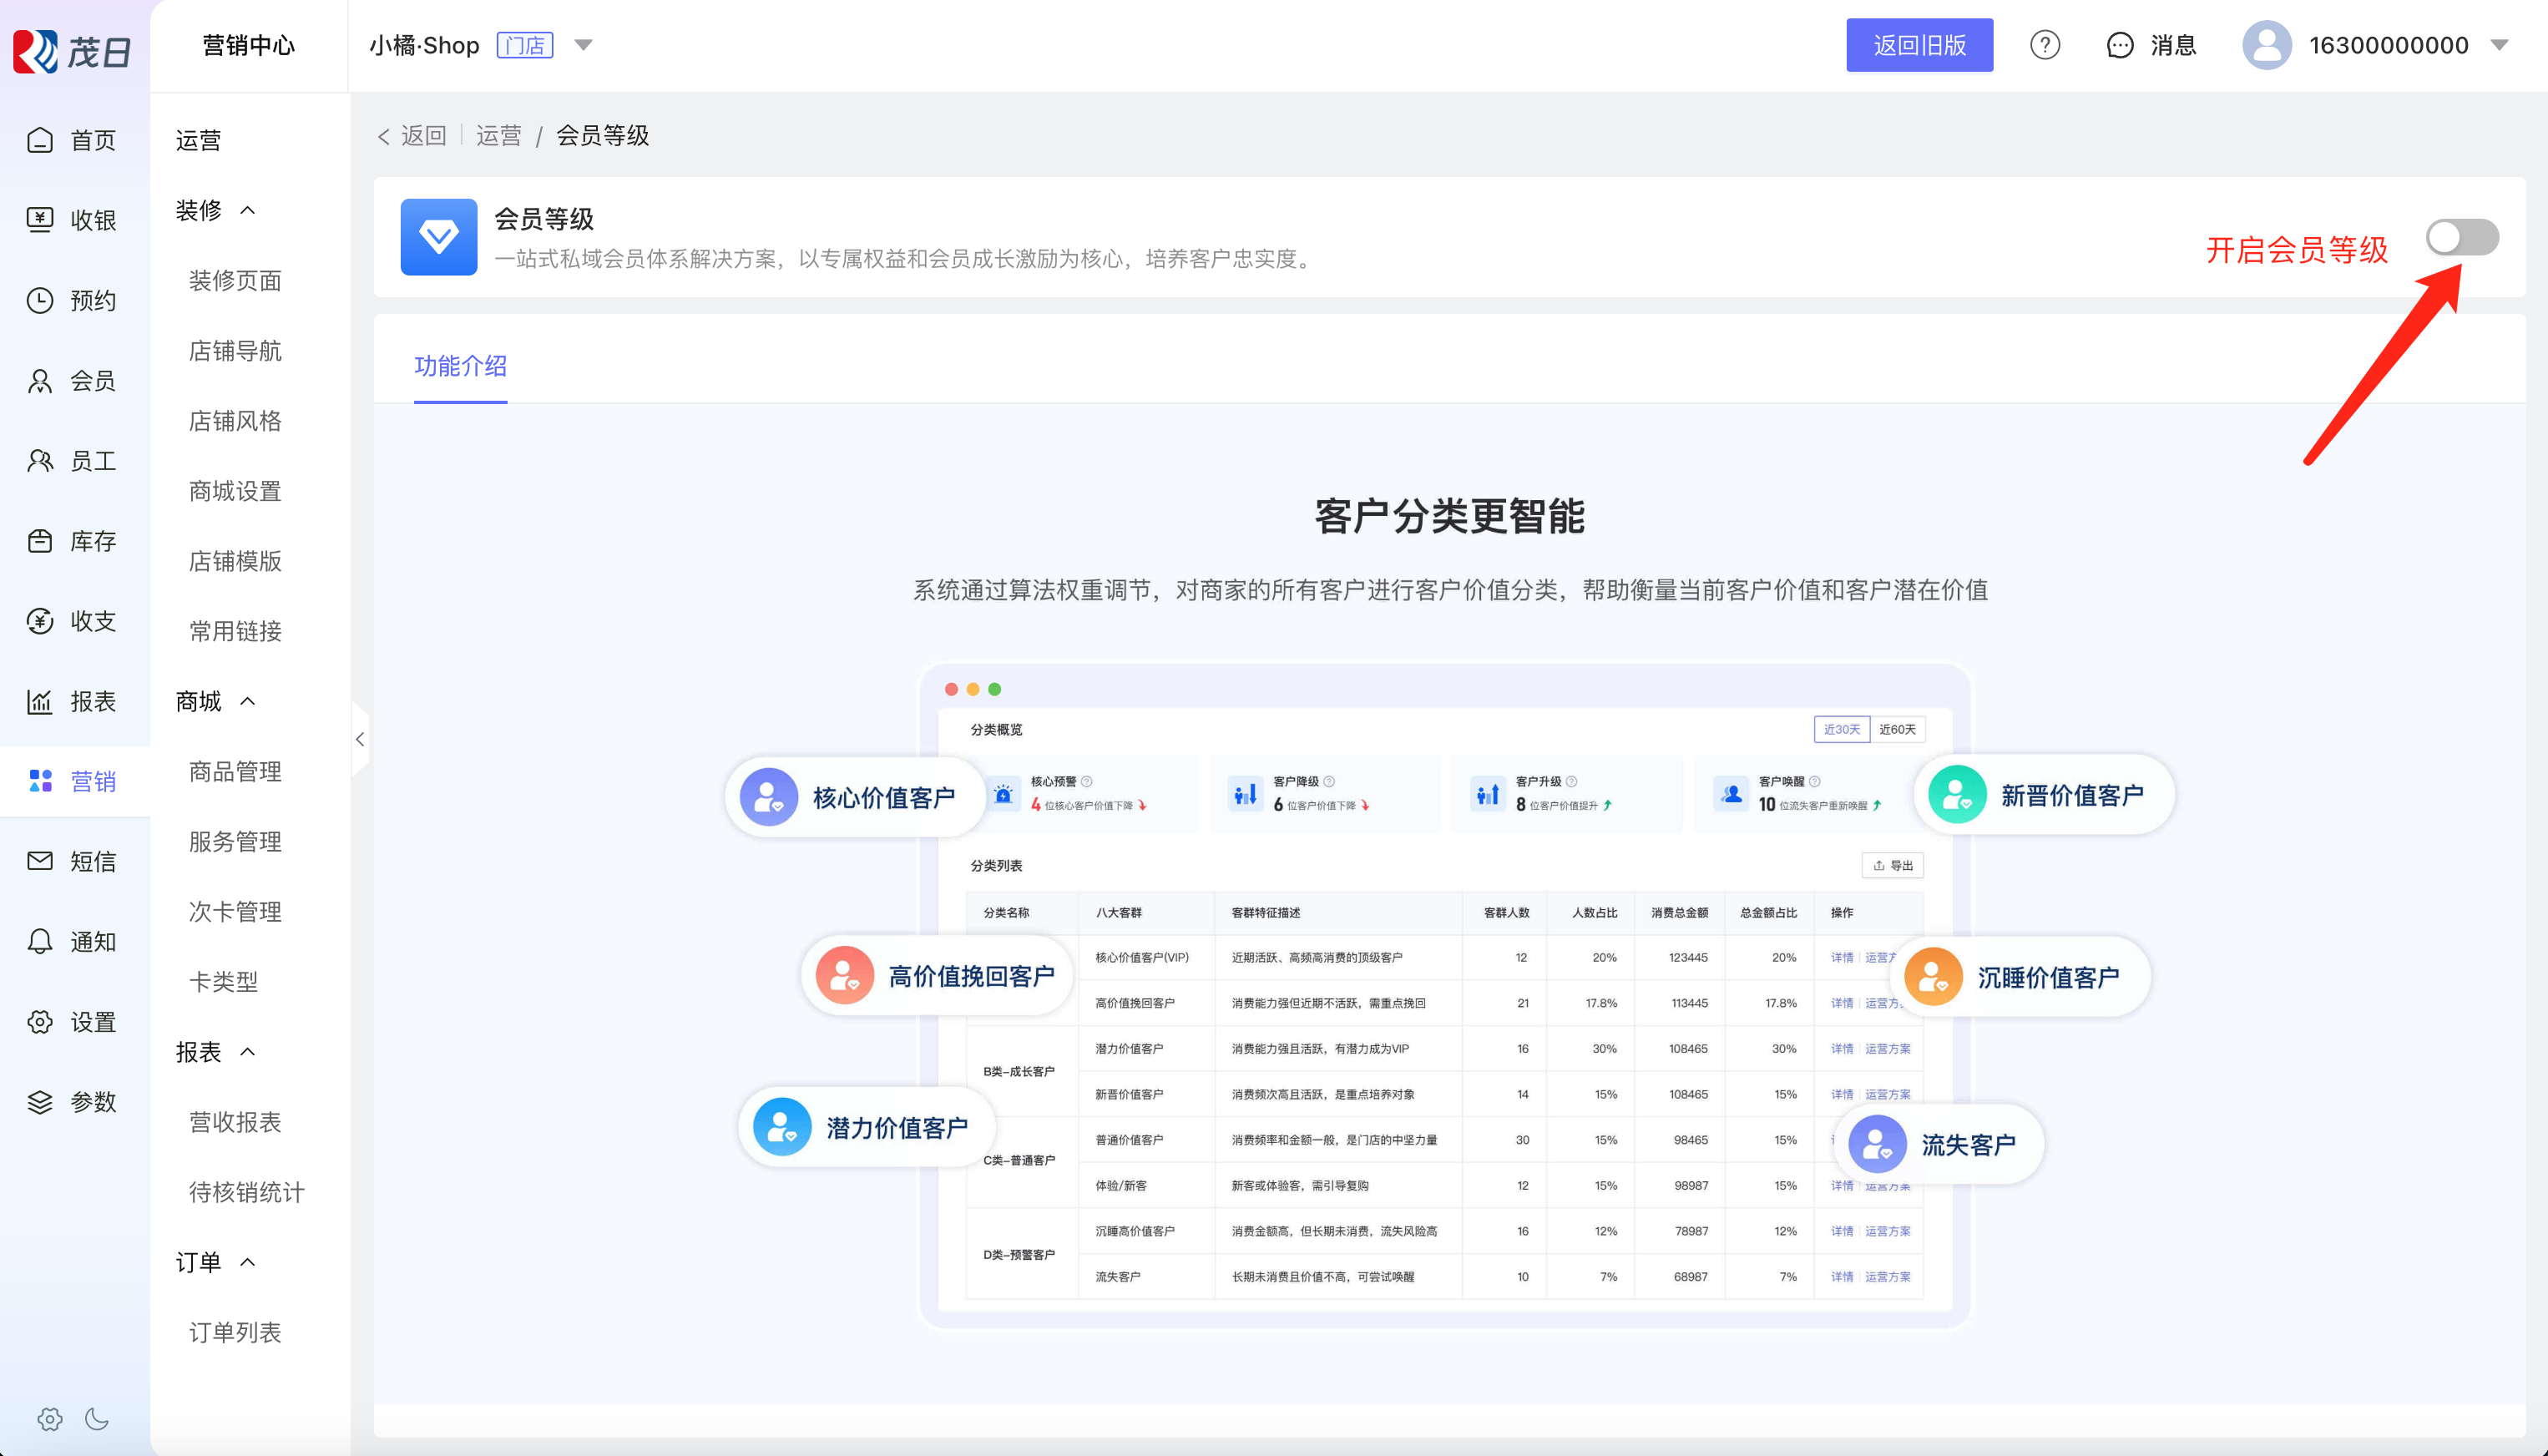The width and height of the screenshot is (2548, 1456).
Task: Open the 库存 inventory icon
Action: [x=40, y=541]
